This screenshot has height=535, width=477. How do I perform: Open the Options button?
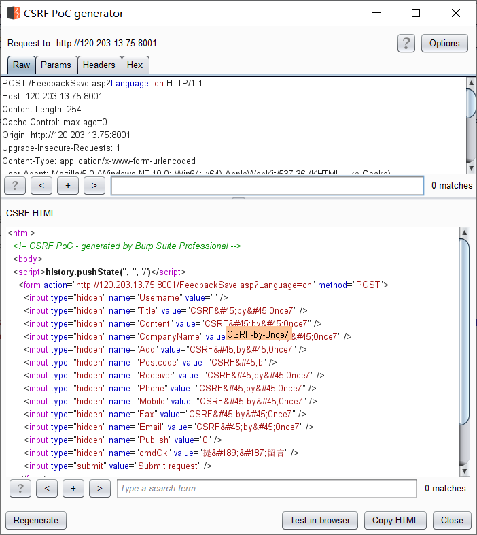[444, 44]
